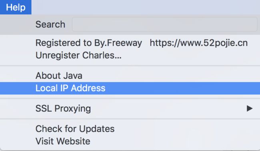The image size is (260, 151).
Task: Go to the Charles website
Action: [x=130, y=141]
